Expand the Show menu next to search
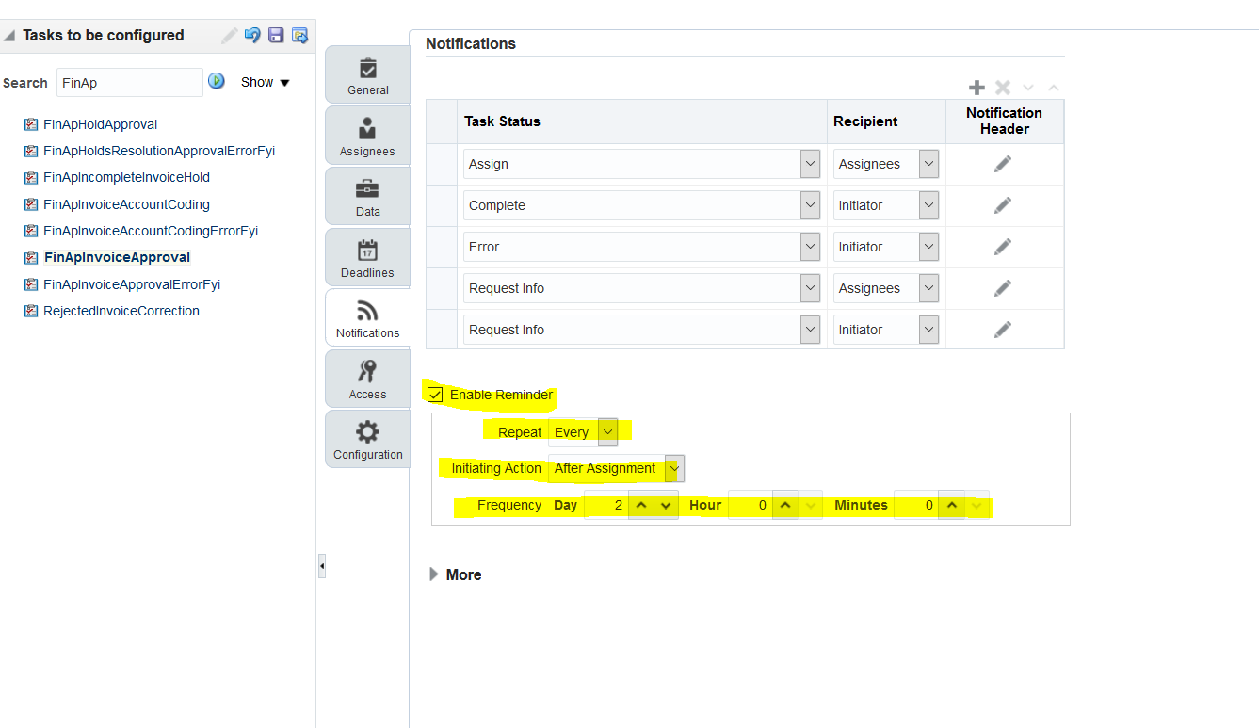The image size is (1259, 728). click(x=266, y=82)
